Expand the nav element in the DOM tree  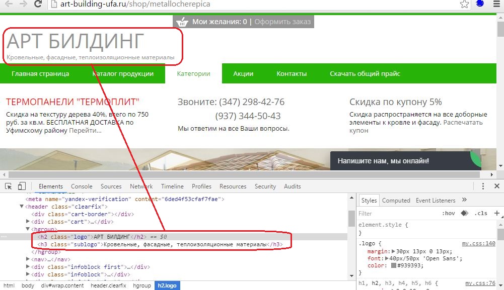pyautogui.click(x=28, y=259)
